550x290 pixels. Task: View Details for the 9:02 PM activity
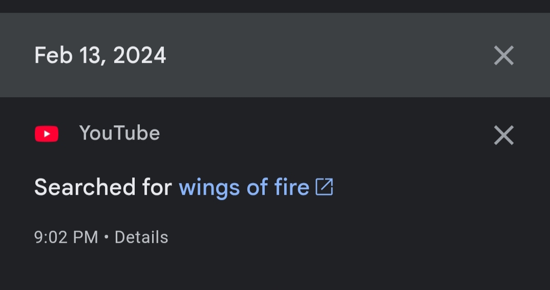141,237
